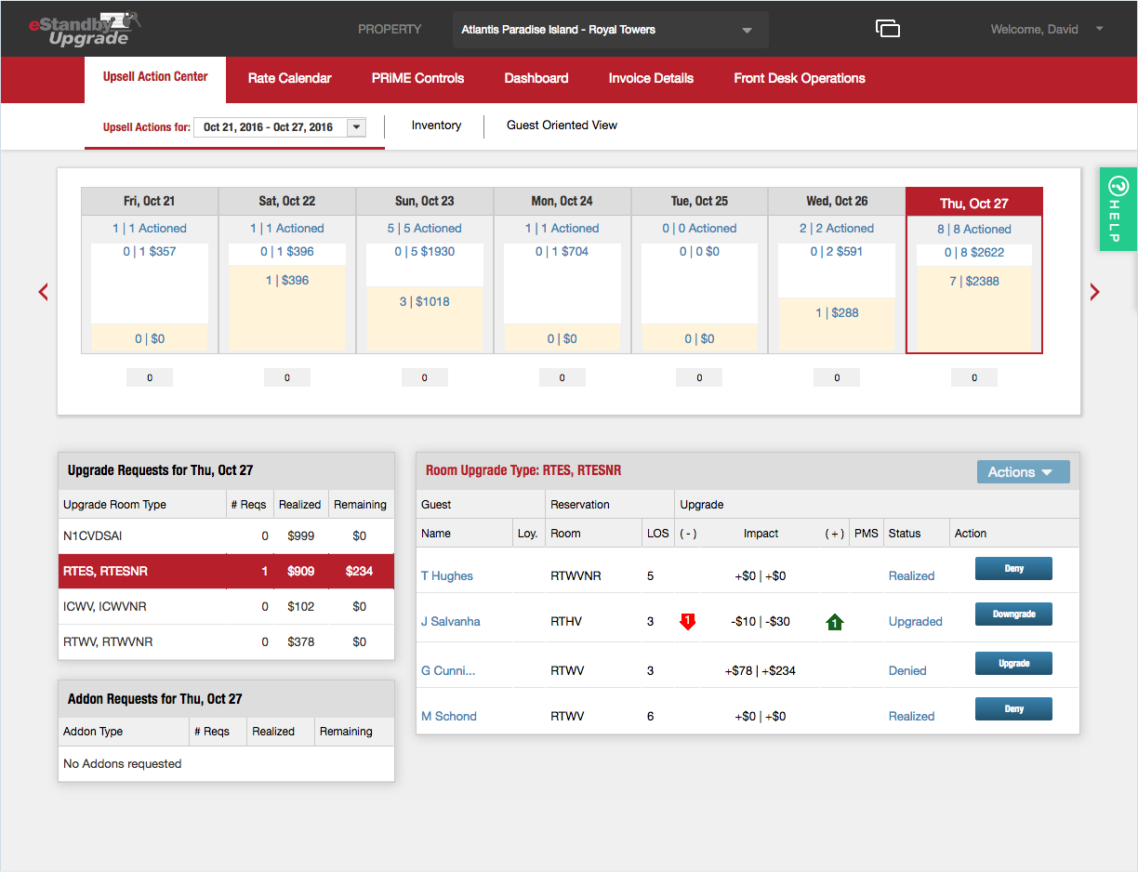Open guest M Schond's details link
1138x872 pixels.
click(449, 716)
